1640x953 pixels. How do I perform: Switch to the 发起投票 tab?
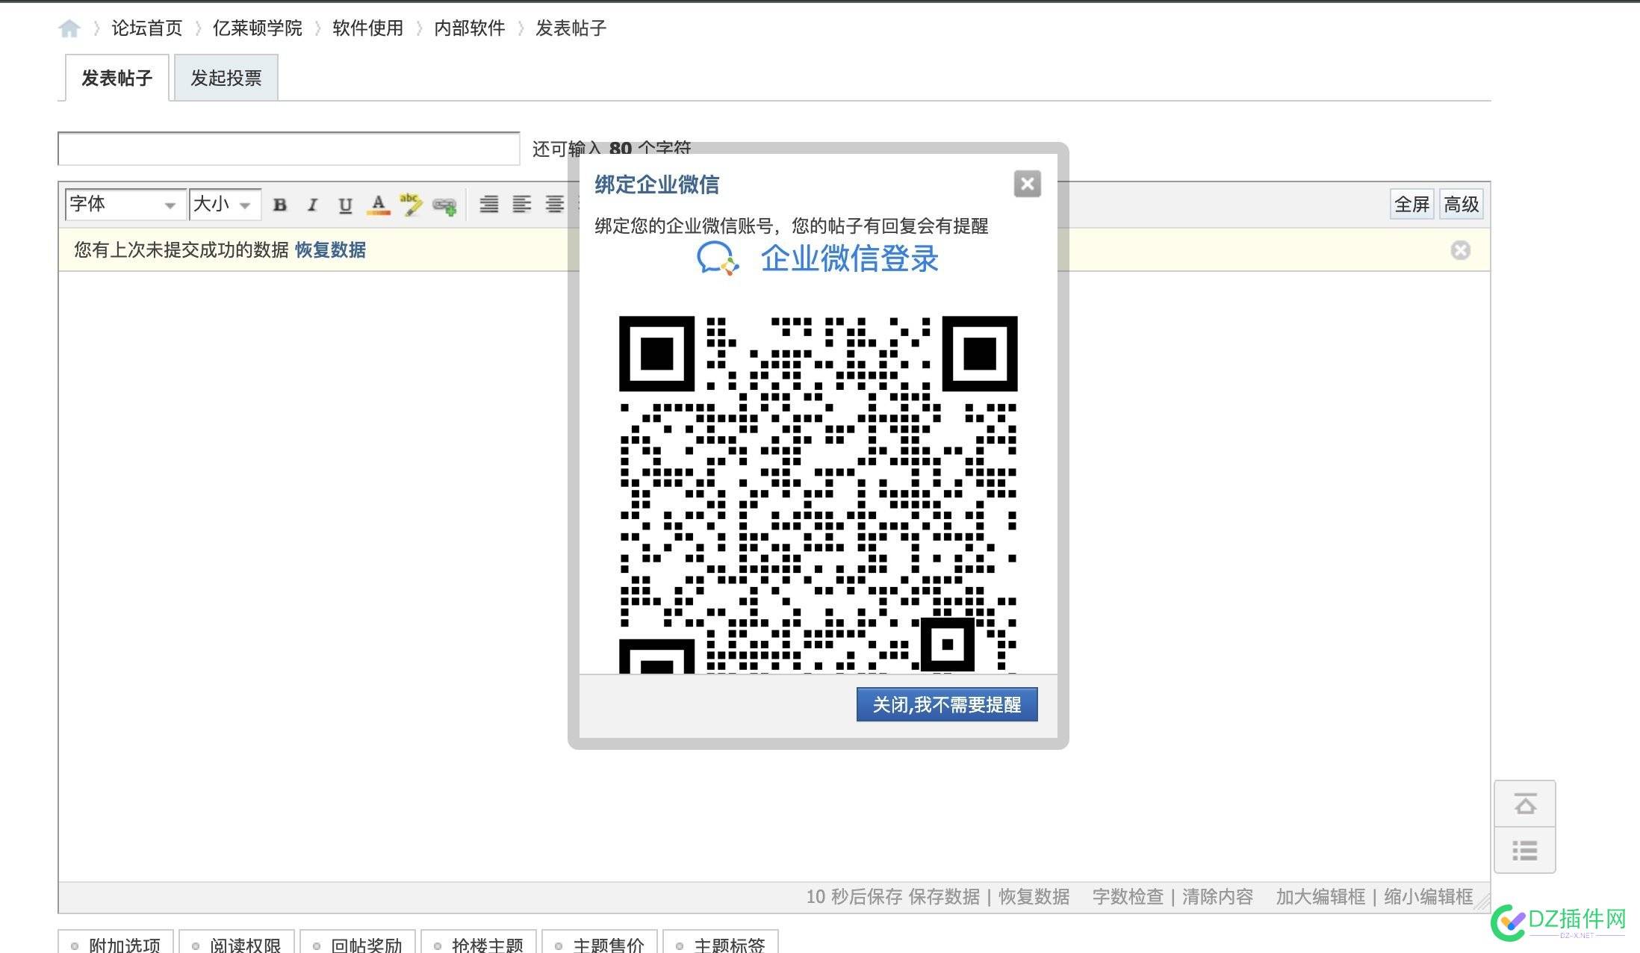coord(226,78)
